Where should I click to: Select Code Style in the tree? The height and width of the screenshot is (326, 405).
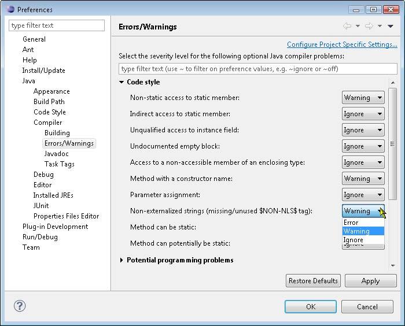click(50, 112)
